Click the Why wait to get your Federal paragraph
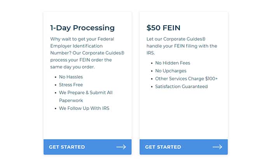 (87, 53)
